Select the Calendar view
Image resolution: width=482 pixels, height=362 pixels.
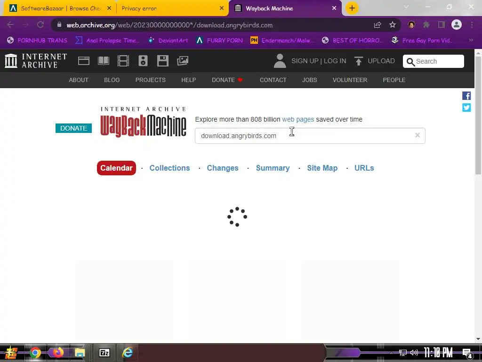[x=116, y=168]
